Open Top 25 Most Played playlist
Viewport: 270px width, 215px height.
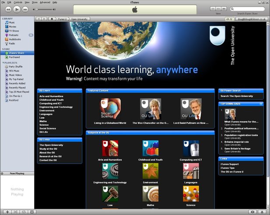(x=19, y=92)
